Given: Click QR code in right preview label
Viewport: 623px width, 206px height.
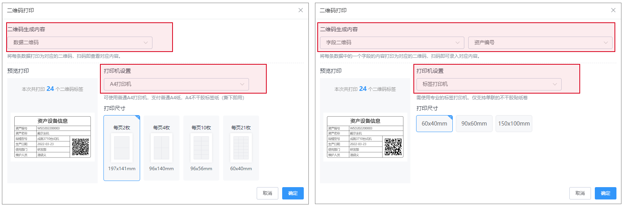Looking at the screenshot, I should 393,147.
